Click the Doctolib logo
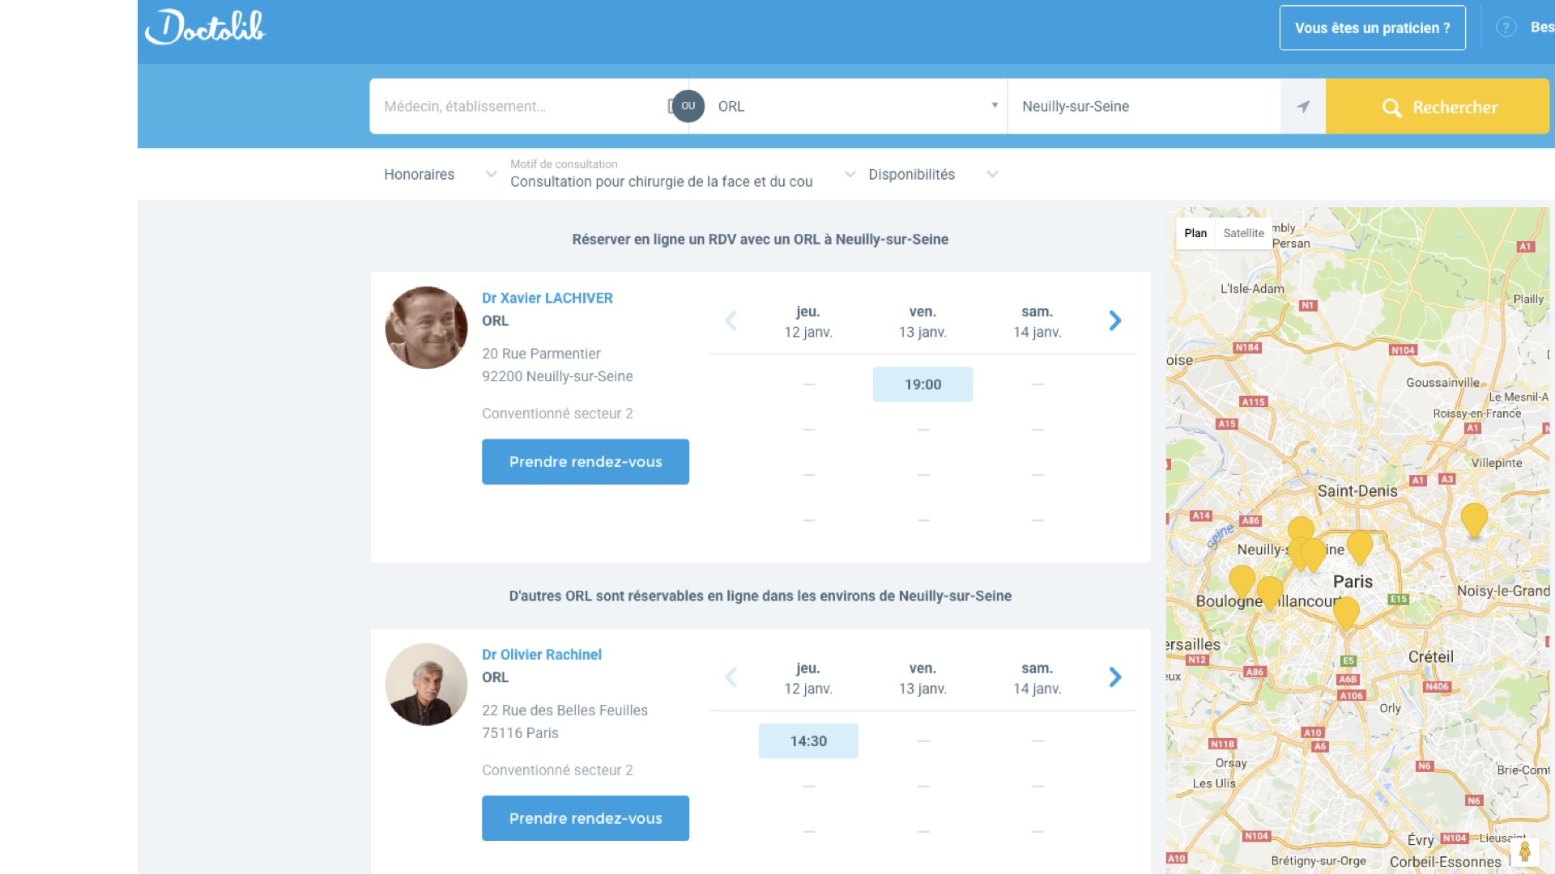This screenshot has width=1555, height=874. tap(205, 27)
